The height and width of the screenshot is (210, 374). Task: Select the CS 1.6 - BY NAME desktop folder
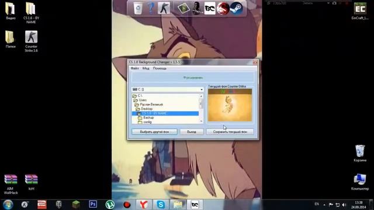(31, 13)
